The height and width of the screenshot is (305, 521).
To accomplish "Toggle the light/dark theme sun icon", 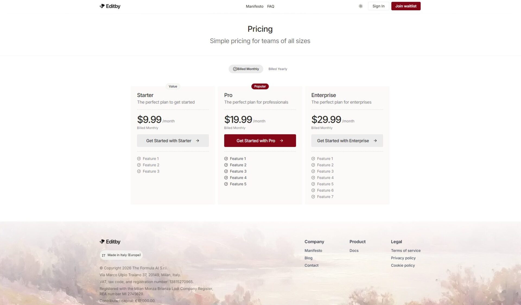I will pos(360,6).
